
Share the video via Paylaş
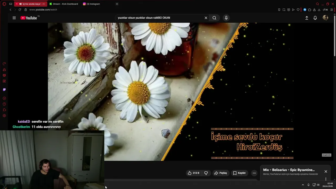tap(220, 173)
